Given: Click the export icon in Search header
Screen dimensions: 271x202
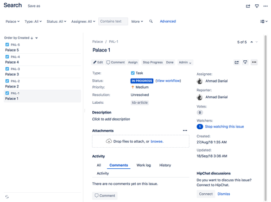Looking at the screenshot, I should pos(257,6).
